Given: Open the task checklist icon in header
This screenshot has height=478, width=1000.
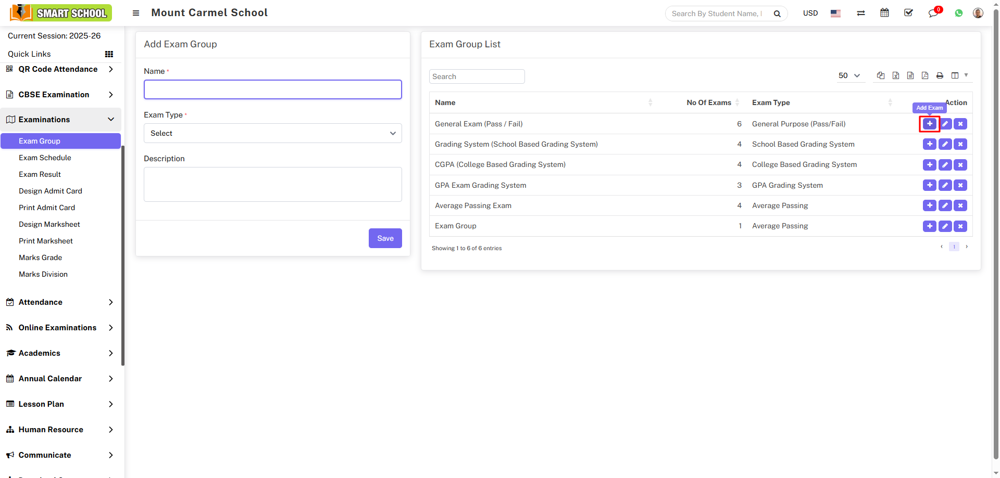Looking at the screenshot, I should tap(908, 13).
